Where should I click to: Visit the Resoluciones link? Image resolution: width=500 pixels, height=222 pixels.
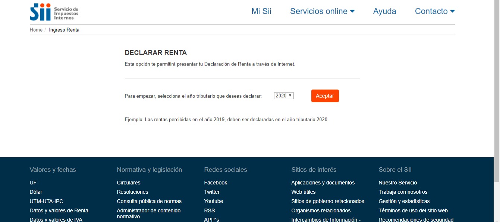point(132,192)
